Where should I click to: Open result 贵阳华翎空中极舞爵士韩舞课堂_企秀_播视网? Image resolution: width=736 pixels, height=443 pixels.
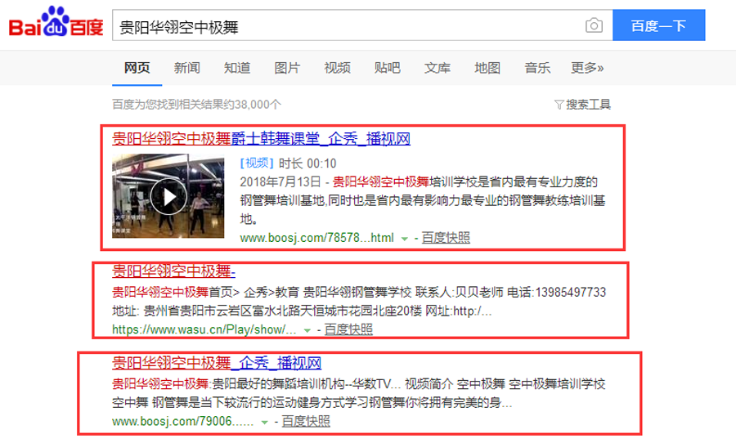pos(261,138)
